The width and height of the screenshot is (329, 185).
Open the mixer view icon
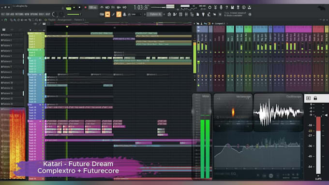tap(186, 14)
